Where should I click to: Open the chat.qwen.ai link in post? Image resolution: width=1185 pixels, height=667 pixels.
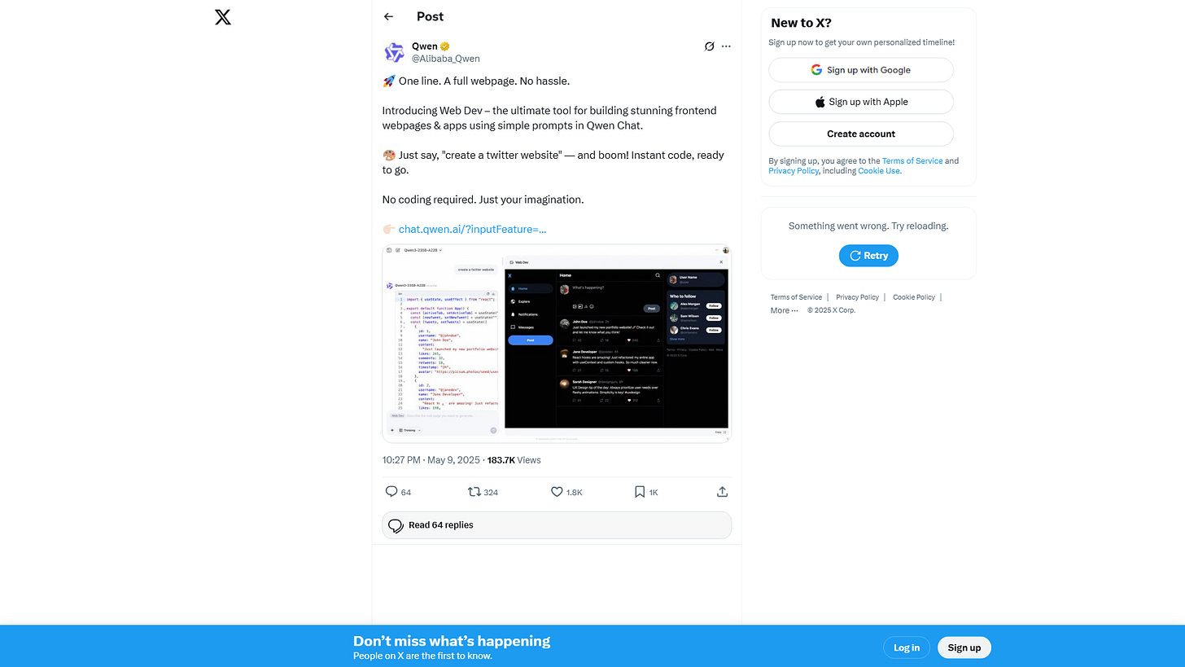coord(472,229)
